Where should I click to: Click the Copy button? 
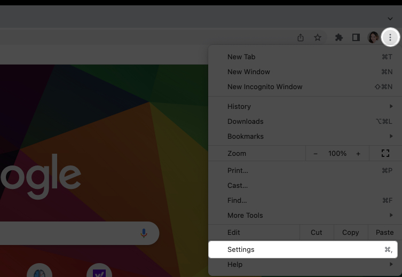[x=350, y=232]
